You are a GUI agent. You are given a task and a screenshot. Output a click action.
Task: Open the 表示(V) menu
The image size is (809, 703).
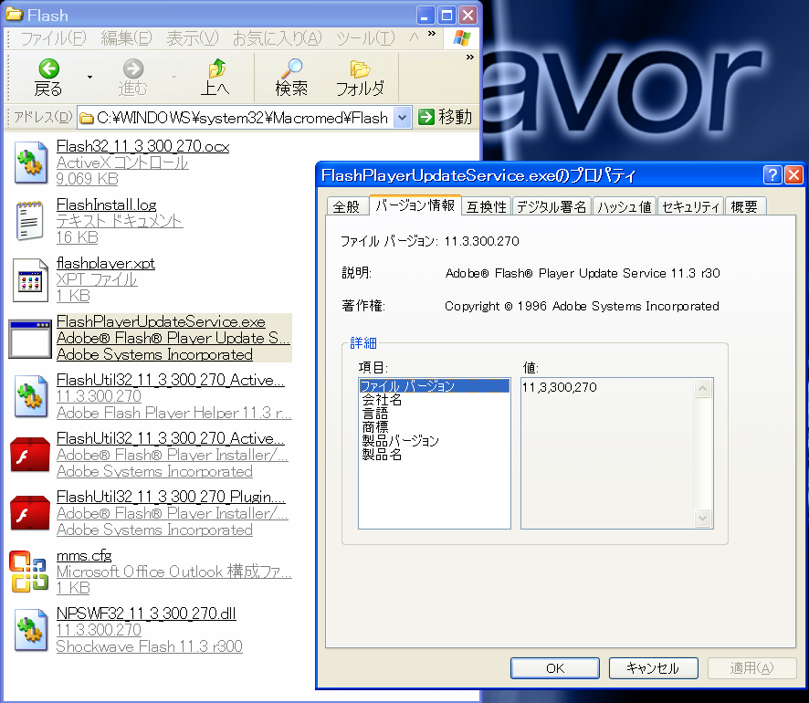pyautogui.click(x=193, y=38)
